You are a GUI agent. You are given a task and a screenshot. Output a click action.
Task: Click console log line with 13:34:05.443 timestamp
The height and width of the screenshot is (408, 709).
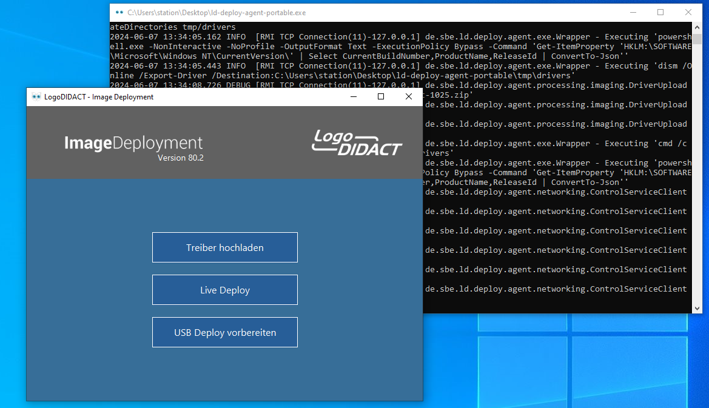click(401, 66)
